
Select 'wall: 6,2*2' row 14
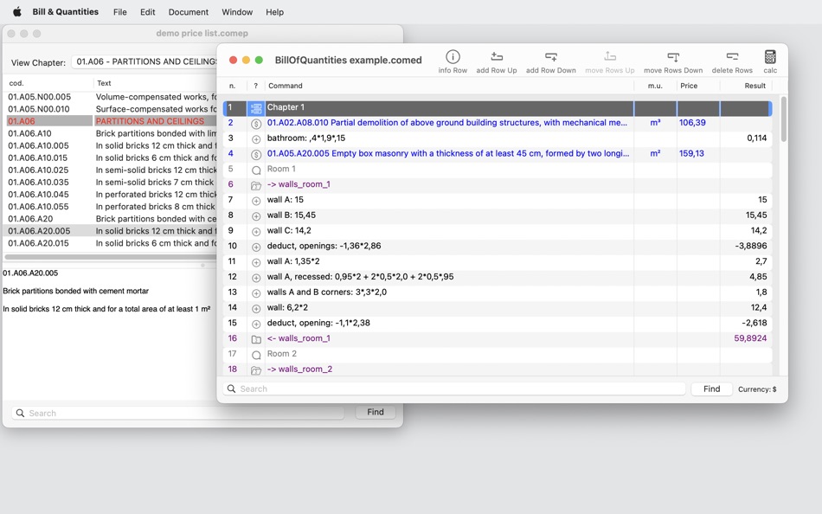[x=497, y=308]
